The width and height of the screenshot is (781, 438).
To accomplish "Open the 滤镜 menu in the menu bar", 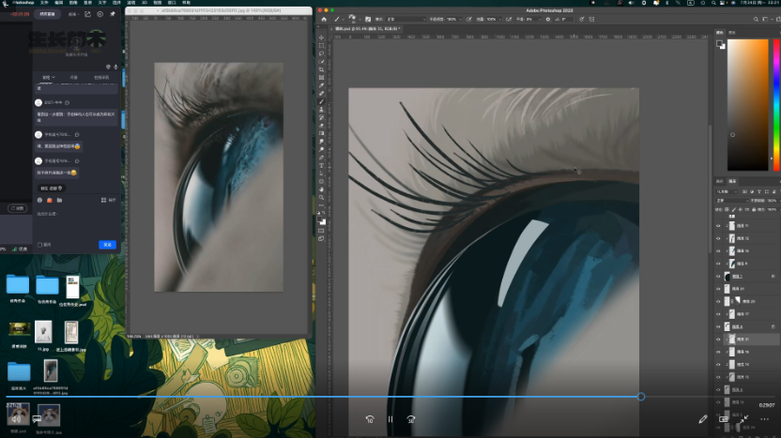I will (x=131, y=3).
